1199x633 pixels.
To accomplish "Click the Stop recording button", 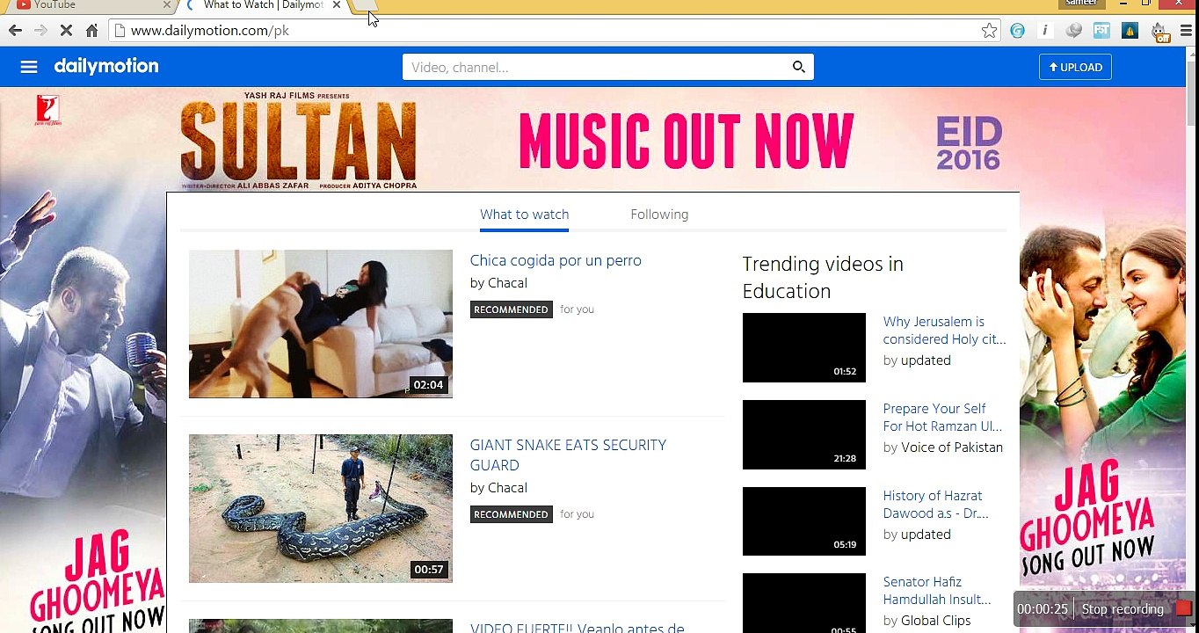I will coord(1123,609).
